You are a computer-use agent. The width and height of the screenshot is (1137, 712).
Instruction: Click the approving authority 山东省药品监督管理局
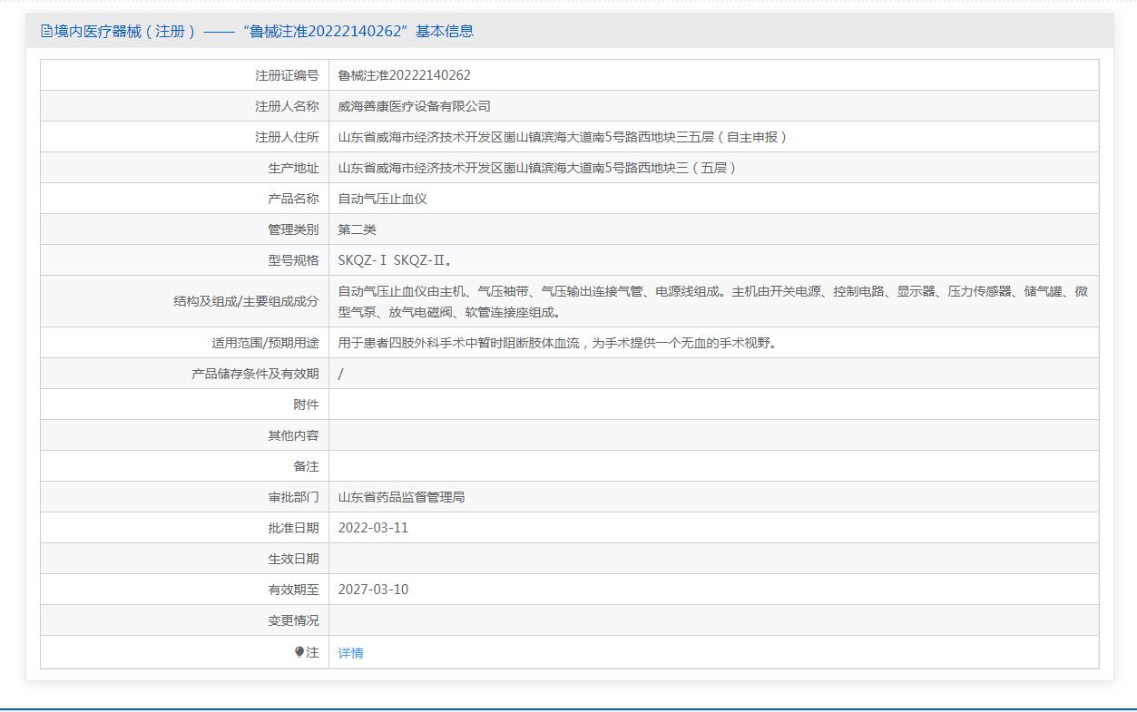click(401, 497)
